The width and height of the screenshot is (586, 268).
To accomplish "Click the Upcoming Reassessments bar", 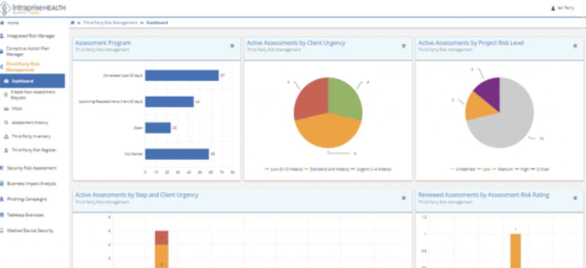I will coord(169,101).
